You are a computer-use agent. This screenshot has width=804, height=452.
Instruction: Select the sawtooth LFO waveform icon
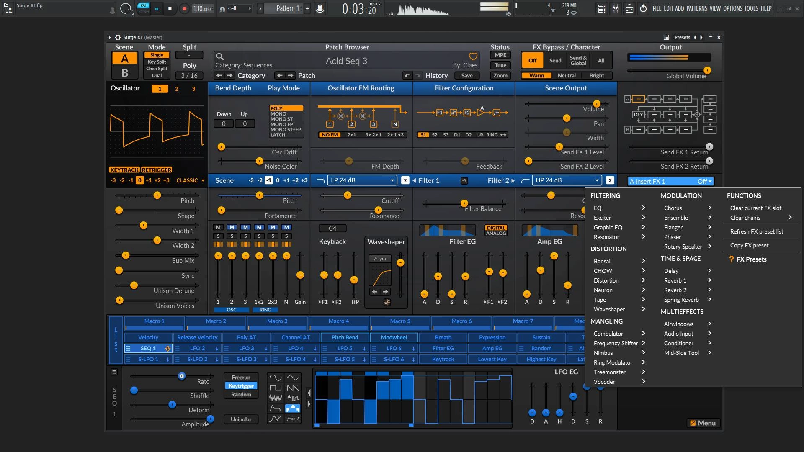(293, 388)
